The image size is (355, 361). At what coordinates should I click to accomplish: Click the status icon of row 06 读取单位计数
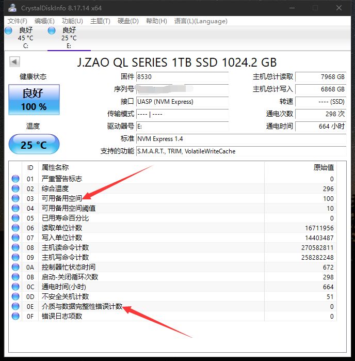tap(15, 228)
